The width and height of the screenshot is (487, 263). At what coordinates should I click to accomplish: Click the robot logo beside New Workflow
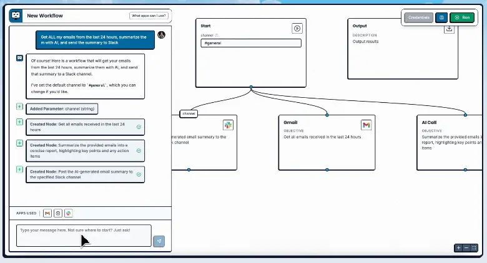coord(16,16)
